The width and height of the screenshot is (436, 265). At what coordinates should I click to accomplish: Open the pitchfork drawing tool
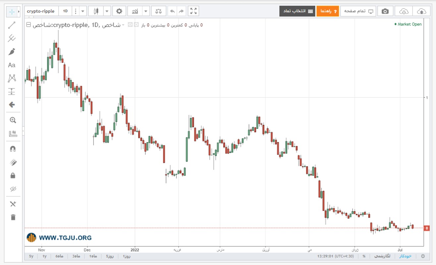point(12,38)
